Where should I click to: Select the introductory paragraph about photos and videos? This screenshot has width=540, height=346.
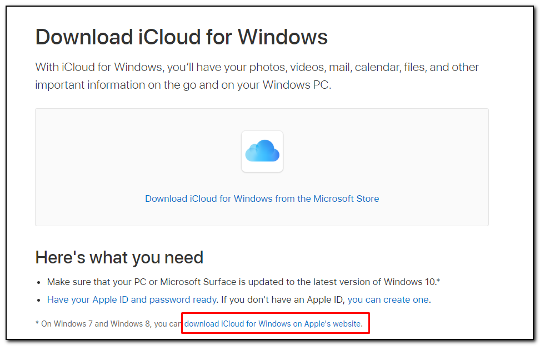257,75
